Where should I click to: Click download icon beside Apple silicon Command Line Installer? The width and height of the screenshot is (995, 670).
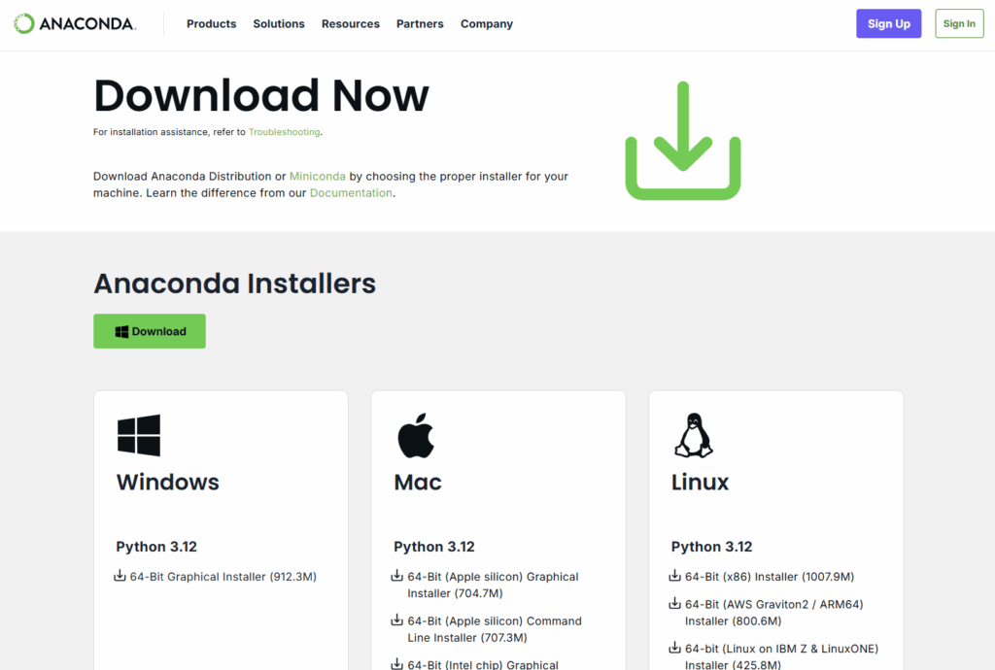point(396,620)
